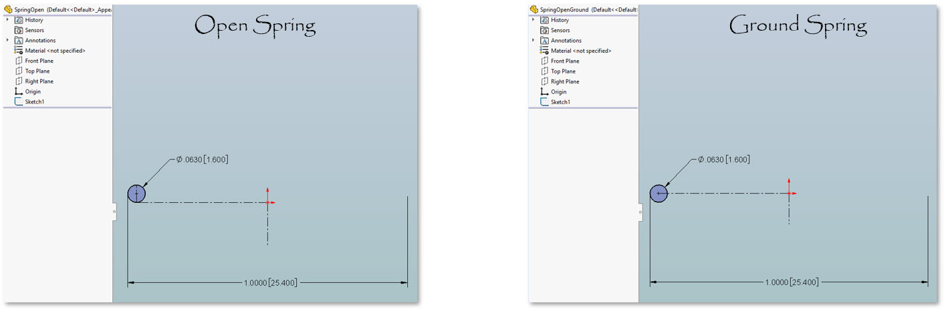944x309 pixels.
Task: Select 'Front Plane' label in SpringOpen tree
Action: 39,61
